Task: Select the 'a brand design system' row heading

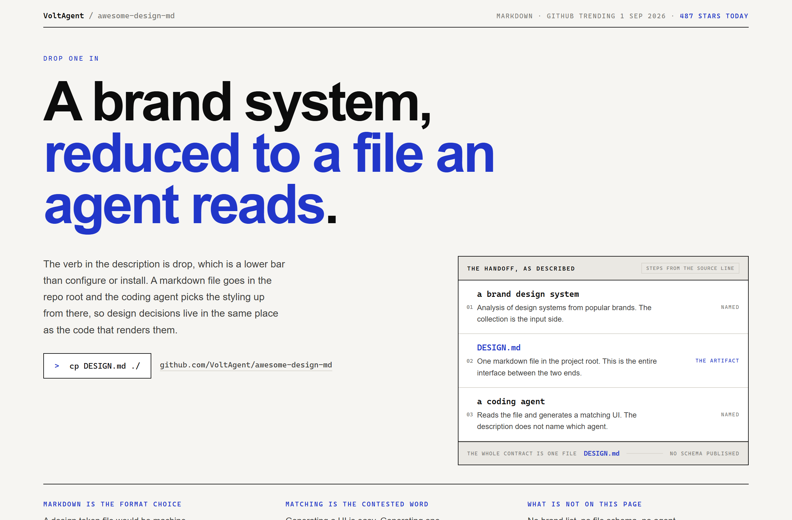Action: (x=528, y=294)
